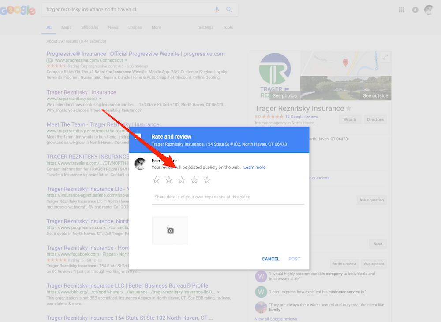Cancel the review dialog
Viewport: 441px width, 322px height.
click(271, 259)
